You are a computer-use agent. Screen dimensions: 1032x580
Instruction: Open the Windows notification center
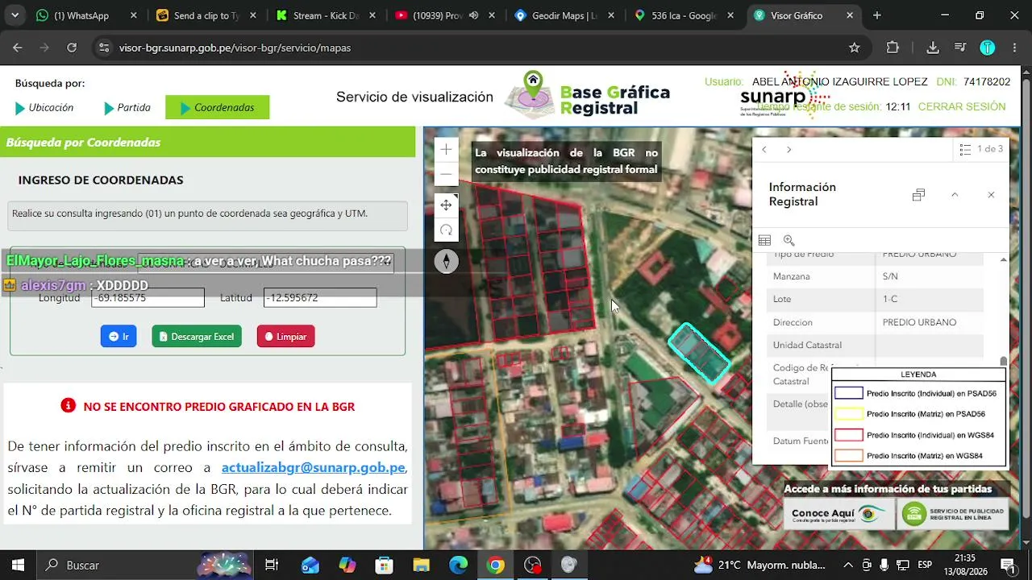click(x=1007, y=565)
